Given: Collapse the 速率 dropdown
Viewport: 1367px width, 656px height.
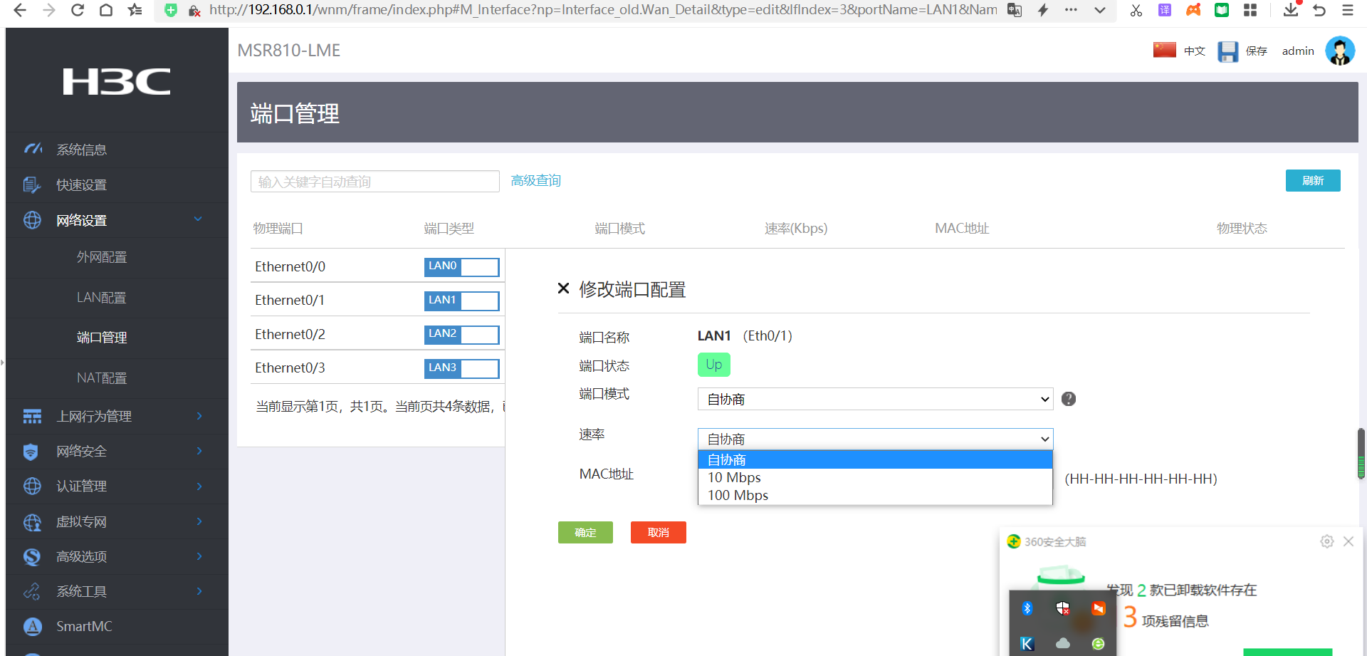Looking at the screenshot, I should (x=875, y=439).
